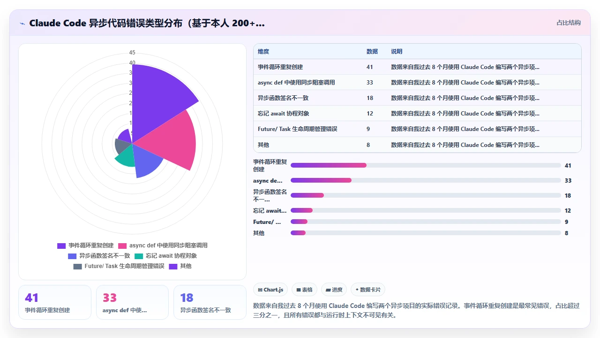The image size is (600, 338).
Task: Click the 45 axis tick label
Action: 132,53
